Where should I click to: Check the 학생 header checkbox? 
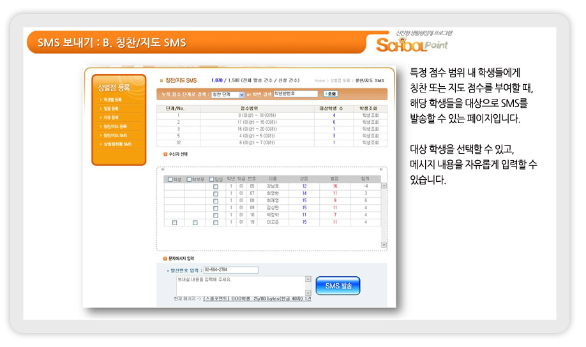[x=170, y=179]
